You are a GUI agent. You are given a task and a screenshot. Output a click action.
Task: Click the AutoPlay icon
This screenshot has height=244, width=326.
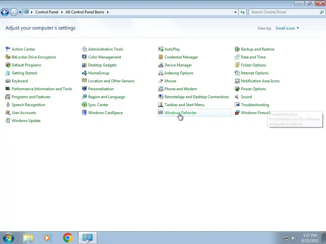point(161,49)
